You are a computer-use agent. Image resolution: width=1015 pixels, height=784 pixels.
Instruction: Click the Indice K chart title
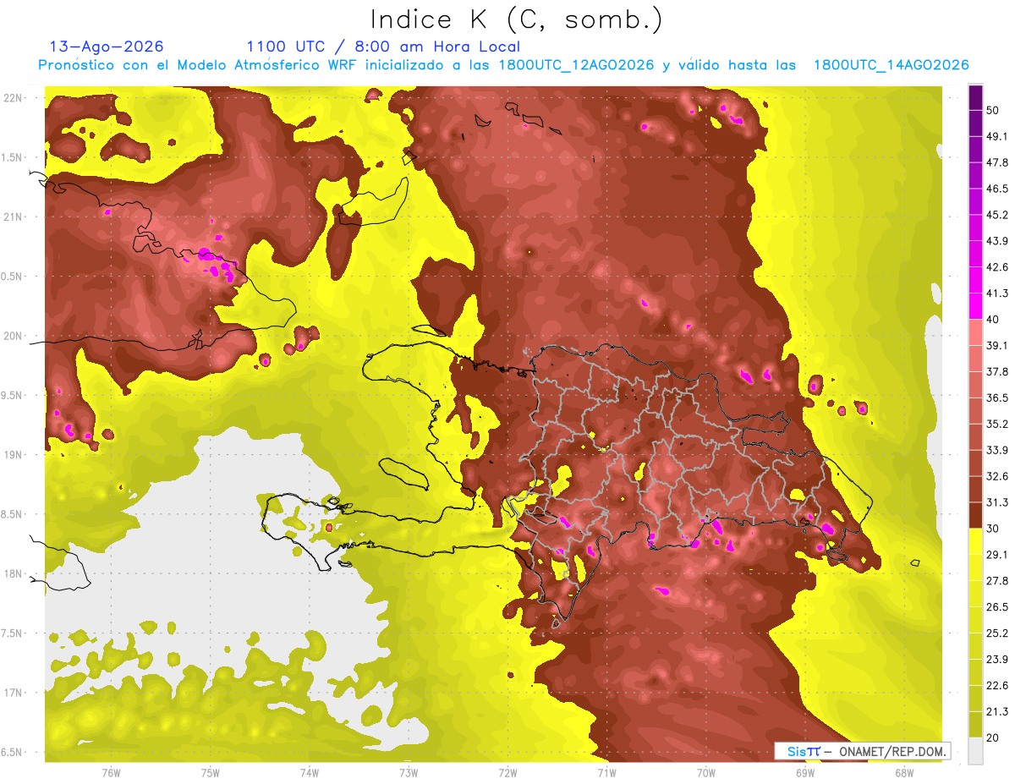click(517, 19)
